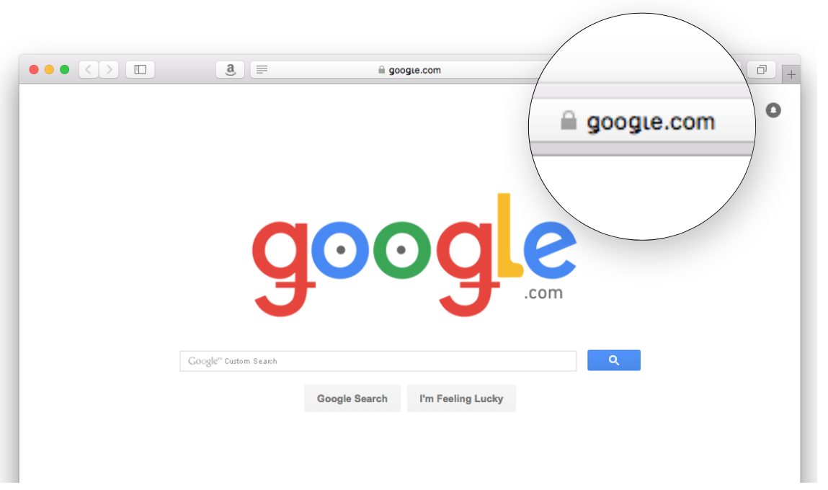Click the blue magnifier search button

(x=613, y=360)
